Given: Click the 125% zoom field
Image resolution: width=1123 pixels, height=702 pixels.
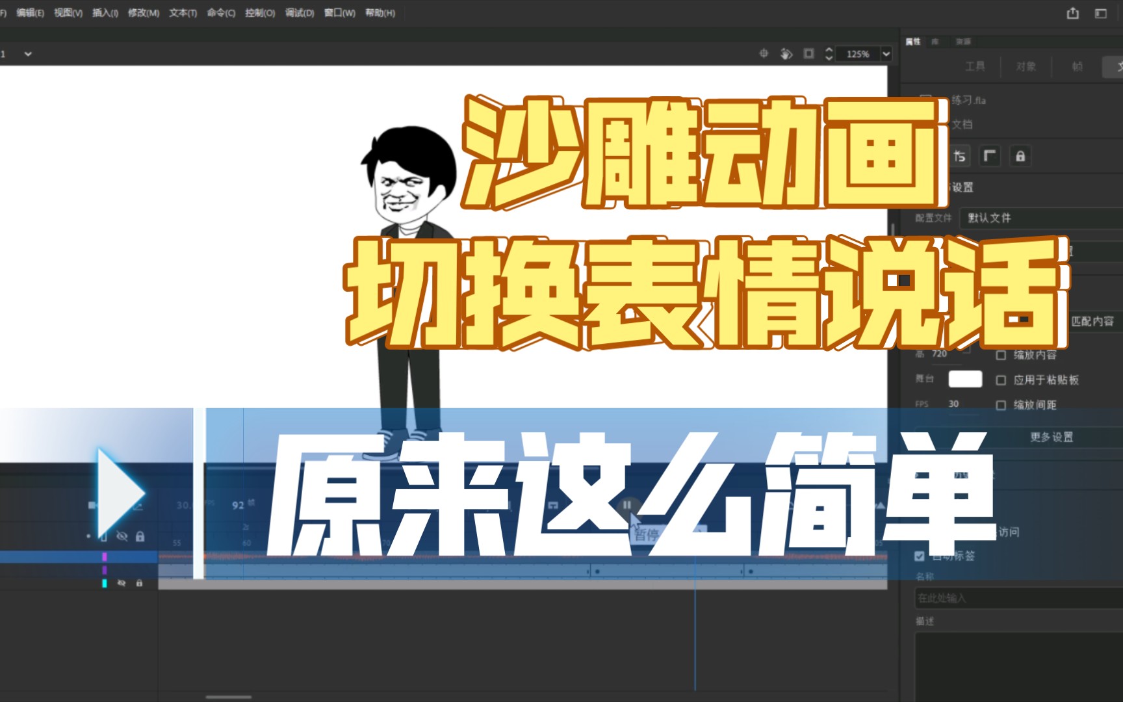Looking at the screenshot, I should [858, 54].
